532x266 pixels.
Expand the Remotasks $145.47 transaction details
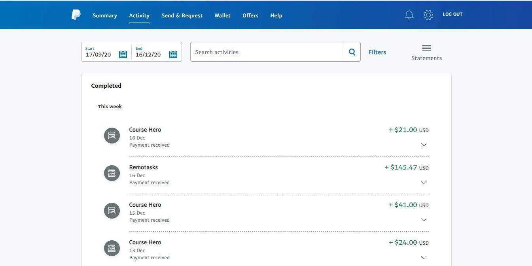click(x=424, y=182)
